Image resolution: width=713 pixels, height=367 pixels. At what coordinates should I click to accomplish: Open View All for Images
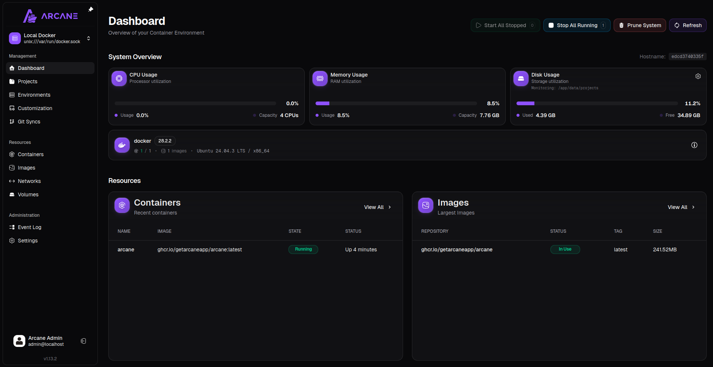pos(681,207)
